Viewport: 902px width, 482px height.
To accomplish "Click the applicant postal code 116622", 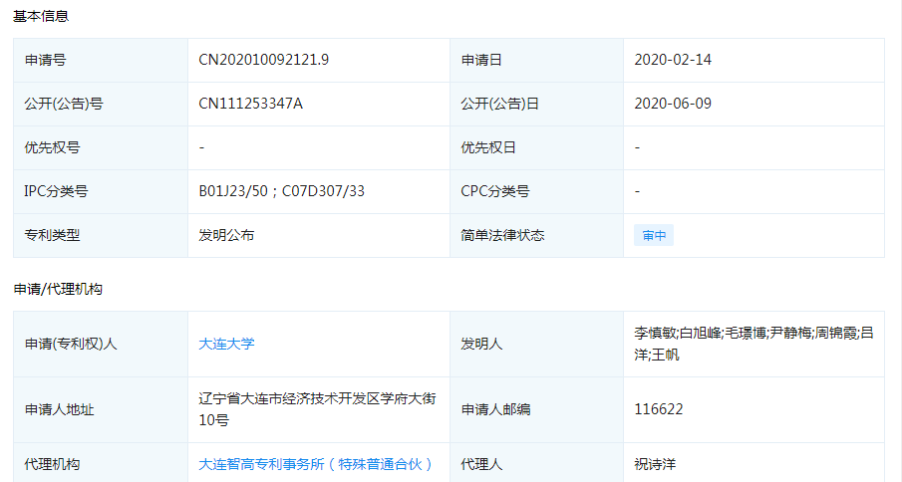I will pos(659,409).
